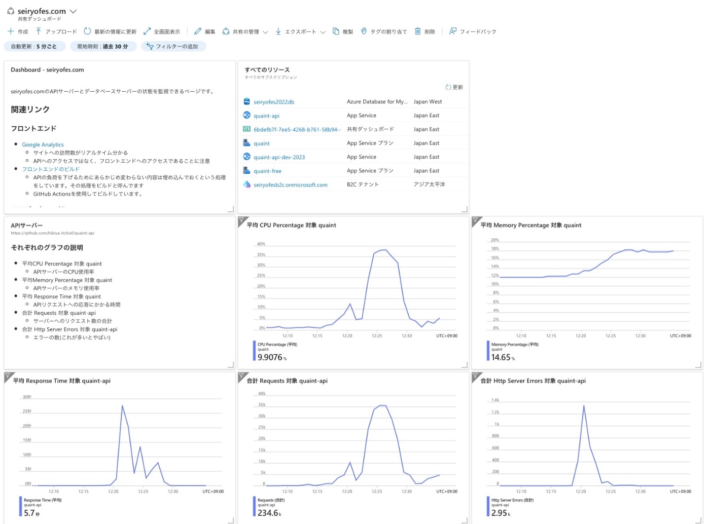710x524 pixels.
Task: Click filter icon on 平均 CPU Percentage tile
Action: (x=241, y=220)
